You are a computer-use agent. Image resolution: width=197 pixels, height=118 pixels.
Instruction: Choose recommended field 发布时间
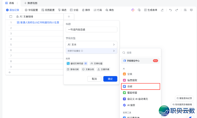(x=73, y=69)
